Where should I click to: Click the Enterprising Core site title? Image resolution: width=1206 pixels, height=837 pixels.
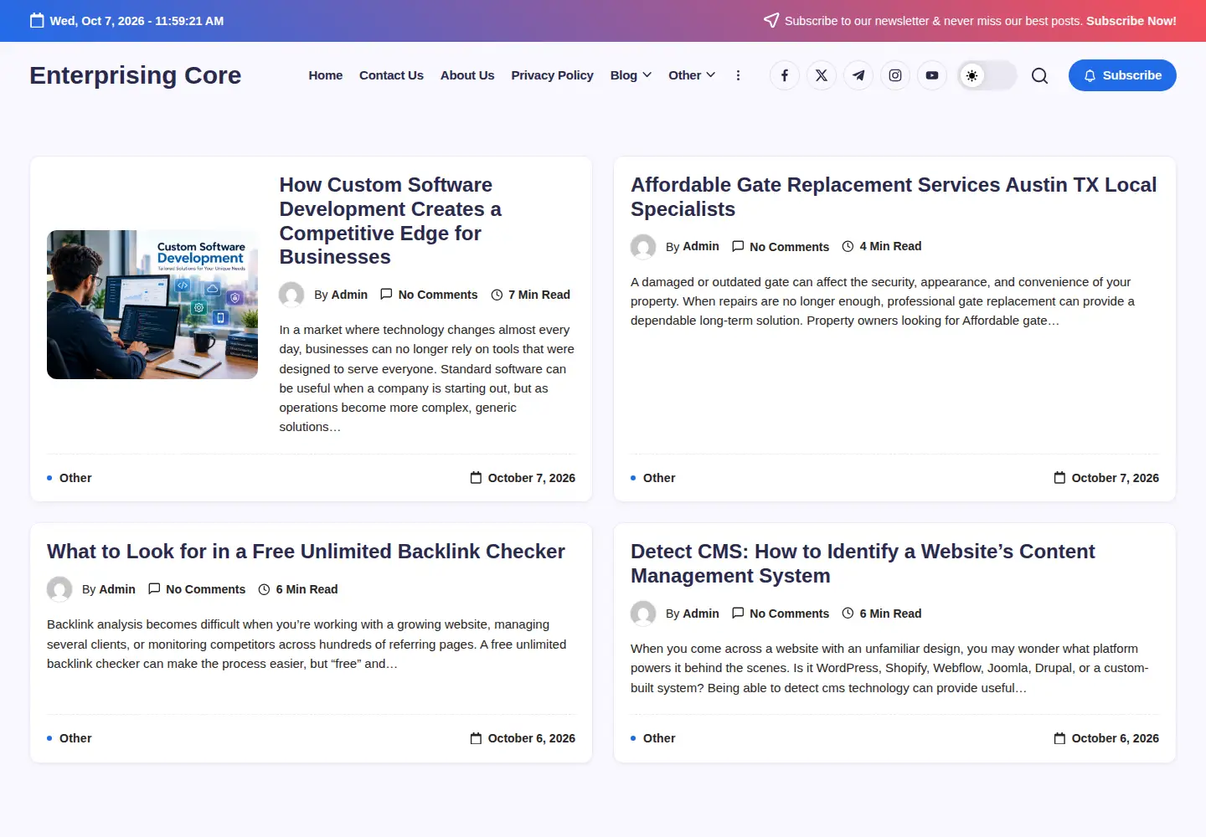click(x=136, y=75)
